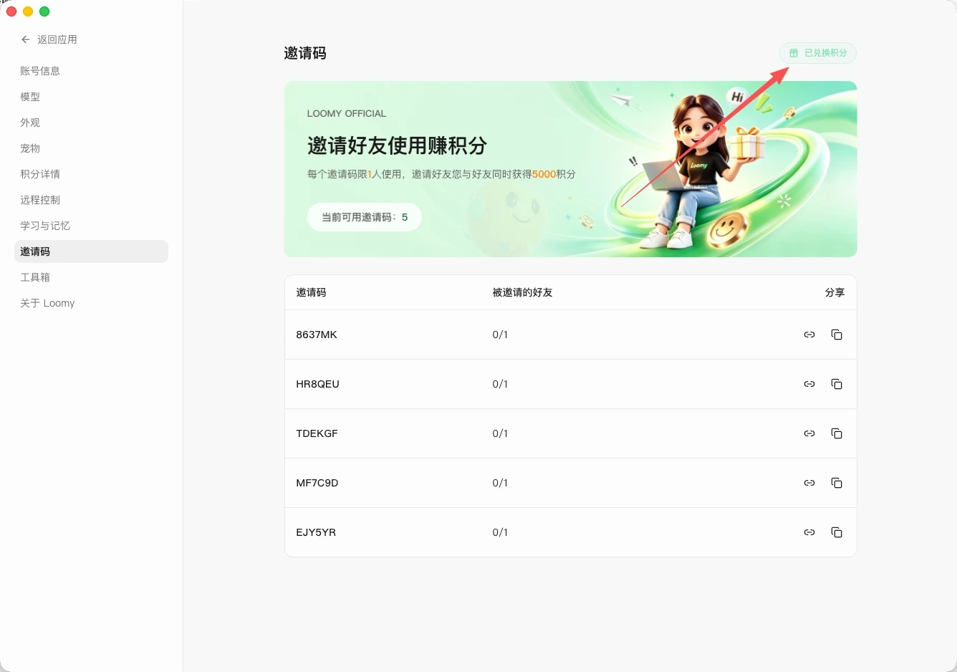Open 账号信息 settings section
The width and height of the screenshot is (957, 672).
click(x=91, y=71)
